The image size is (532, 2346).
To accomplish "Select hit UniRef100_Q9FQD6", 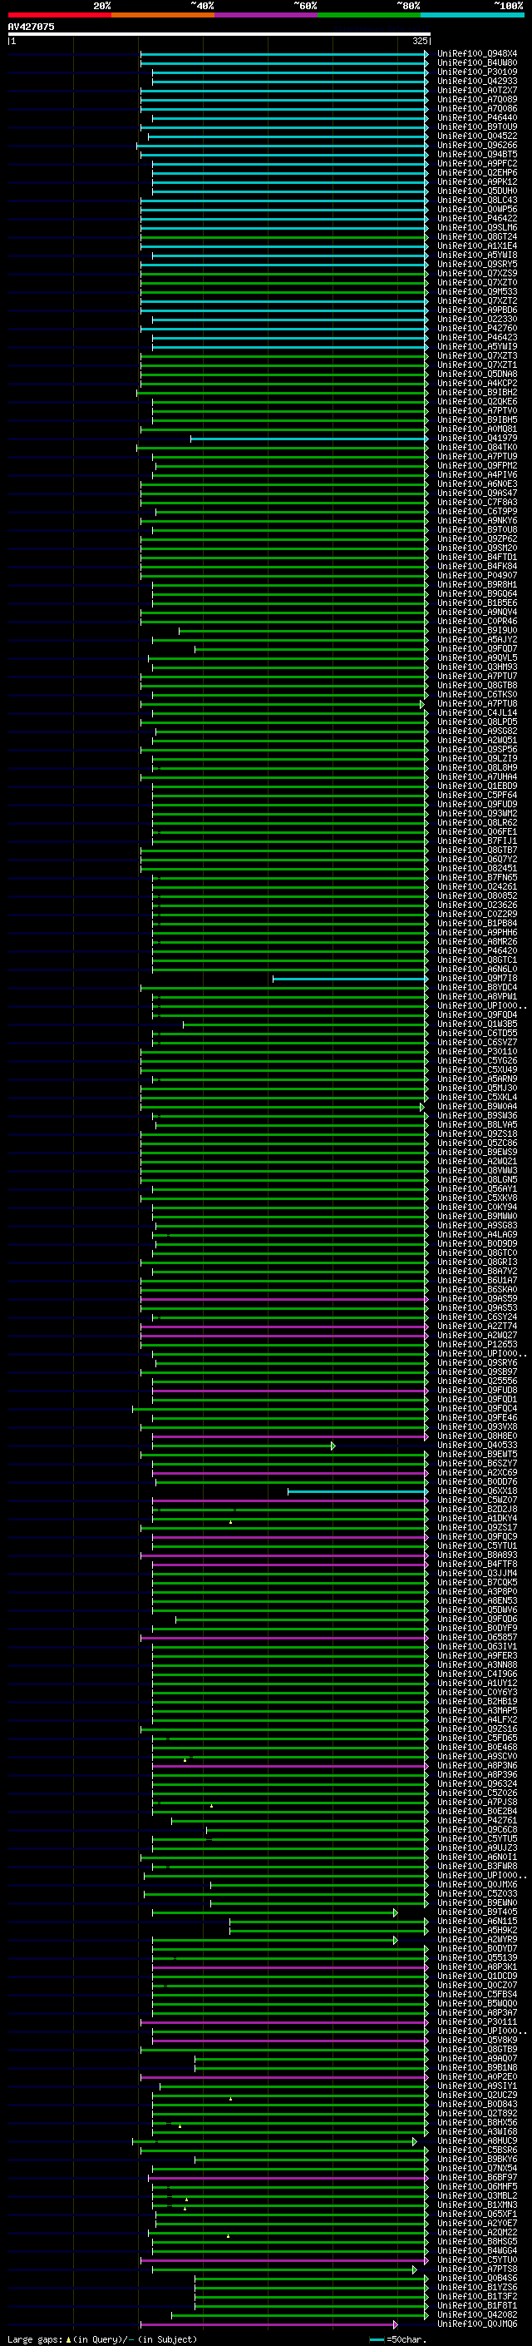I will (476, 1619).
